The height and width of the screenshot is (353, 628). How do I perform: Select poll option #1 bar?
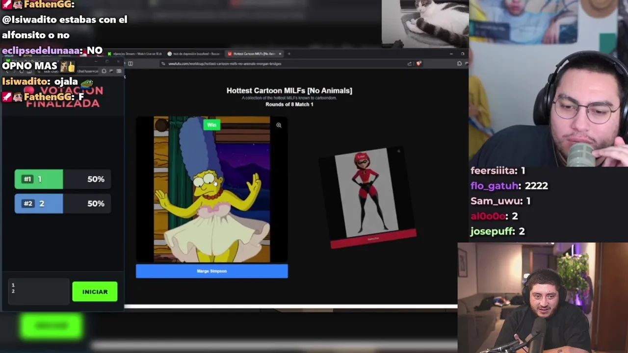point(63,179)
